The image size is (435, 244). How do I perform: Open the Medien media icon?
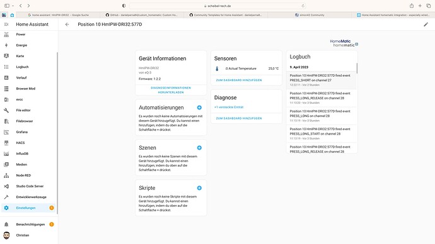(x=6, y=164)
